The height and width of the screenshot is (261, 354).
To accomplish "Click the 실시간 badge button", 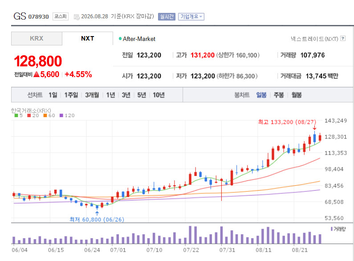I will pyautogui.click(x=167, y=17).
